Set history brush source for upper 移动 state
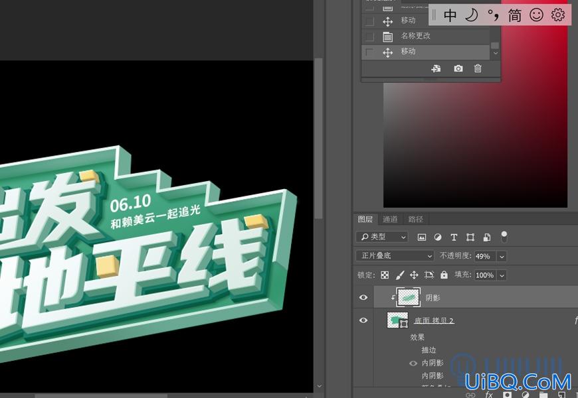This screenshot has width=578, height=398. click(369, 21)
